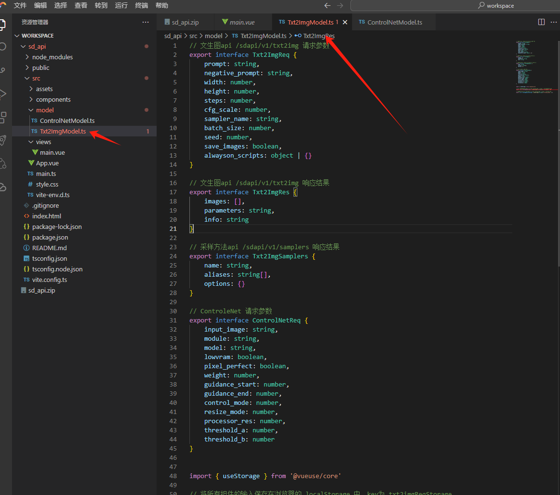Viewport: 560px width, 495px height.
Task: Open the 终端 (Terminal) menu
Action: point(142,6)
